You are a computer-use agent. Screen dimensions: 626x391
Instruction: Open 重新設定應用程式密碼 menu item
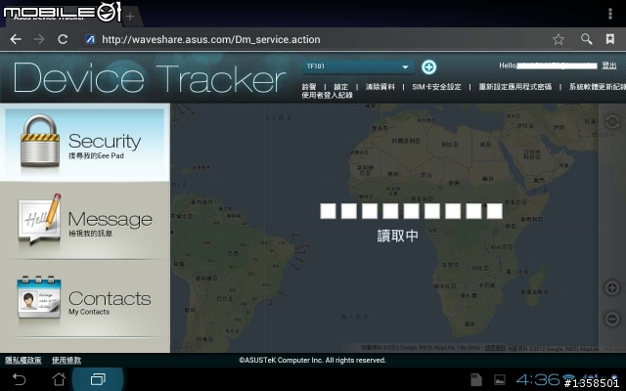[x=515, y=87]
